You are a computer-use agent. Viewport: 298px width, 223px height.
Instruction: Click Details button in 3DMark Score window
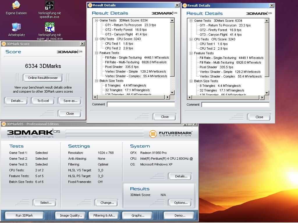click(16, 101)
